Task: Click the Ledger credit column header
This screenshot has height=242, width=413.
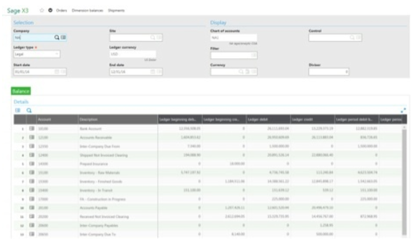Action: [312, 120]
